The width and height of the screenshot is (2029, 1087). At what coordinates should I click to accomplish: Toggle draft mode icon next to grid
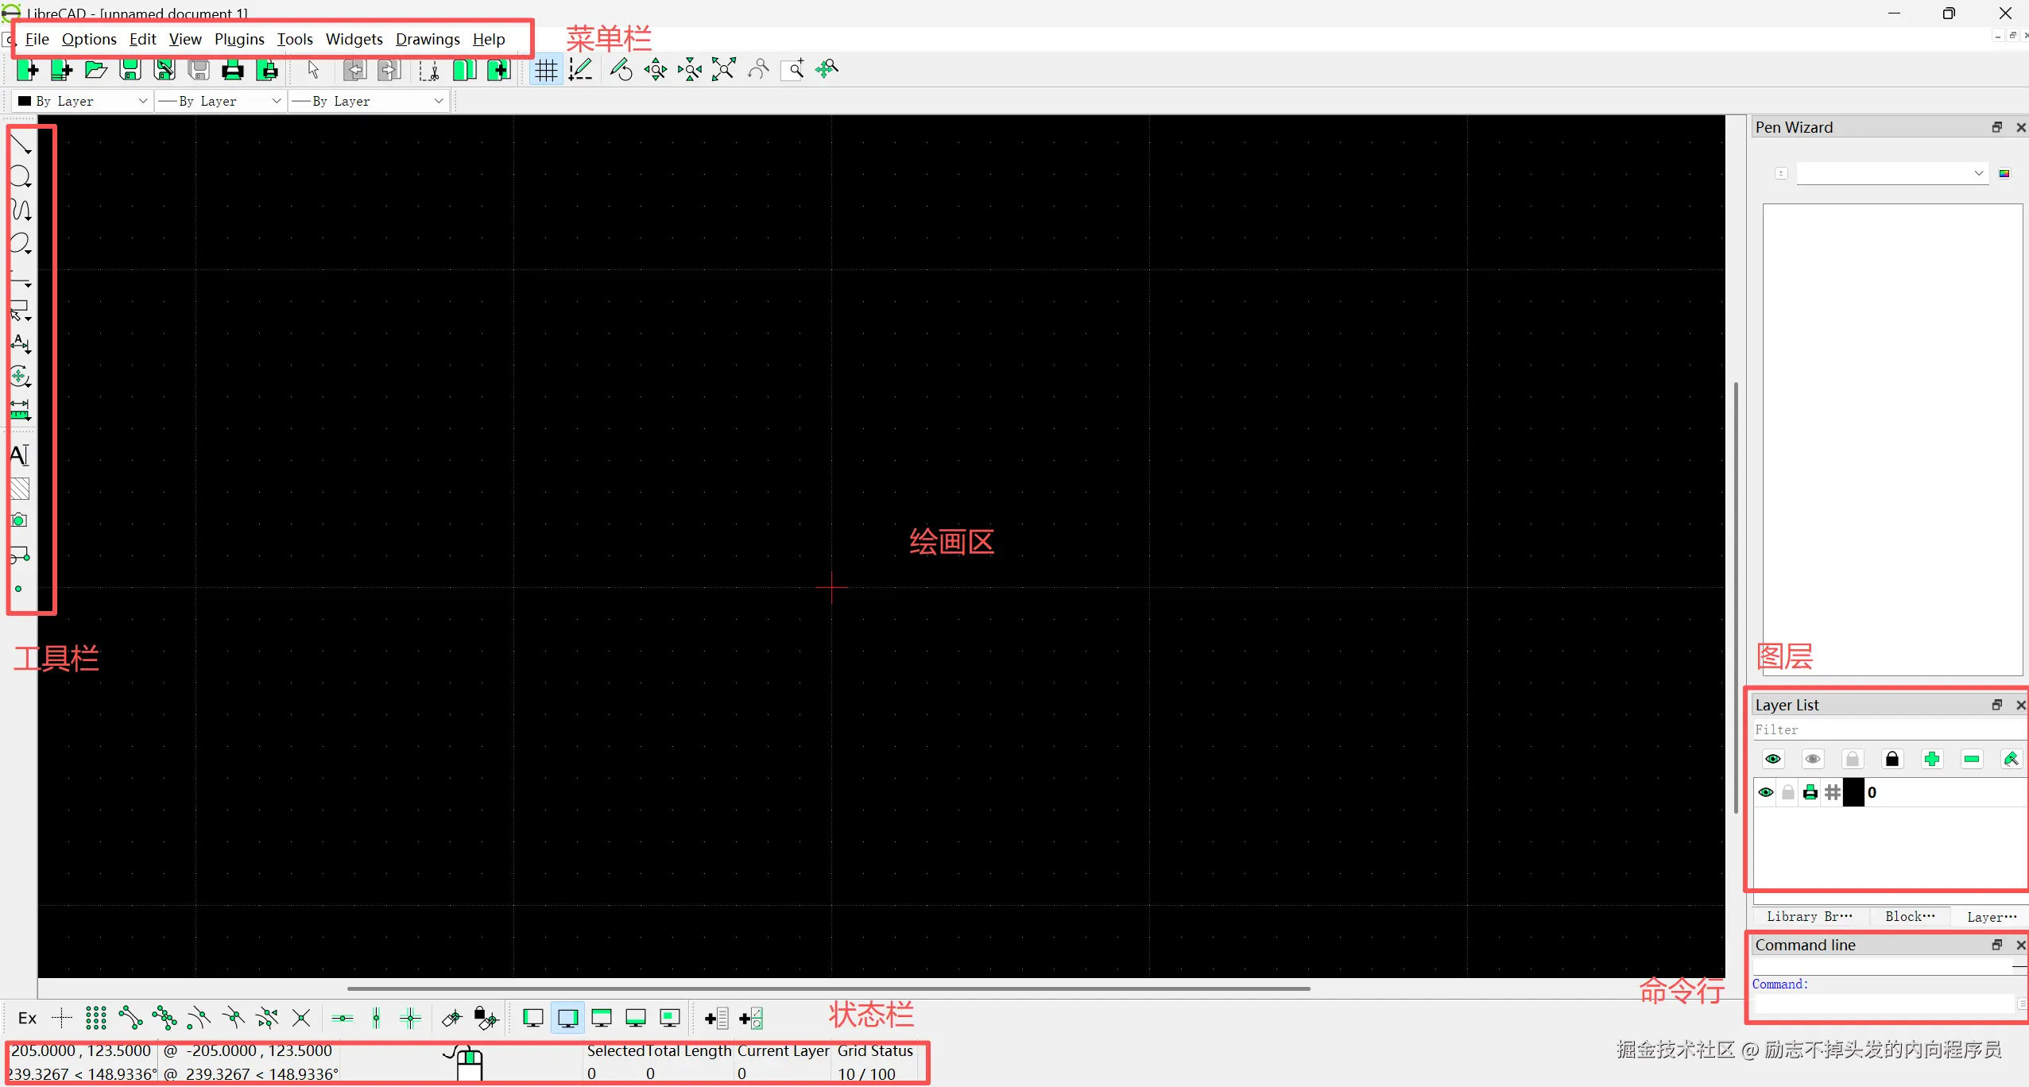pyautogui.click(x=581, y=69)
